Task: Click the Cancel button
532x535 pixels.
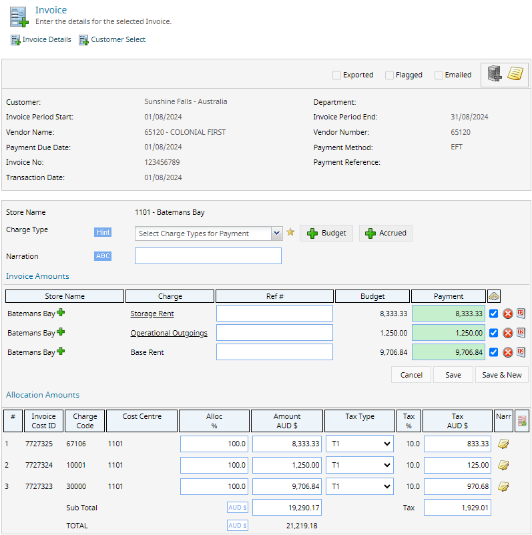Action: 411,375
